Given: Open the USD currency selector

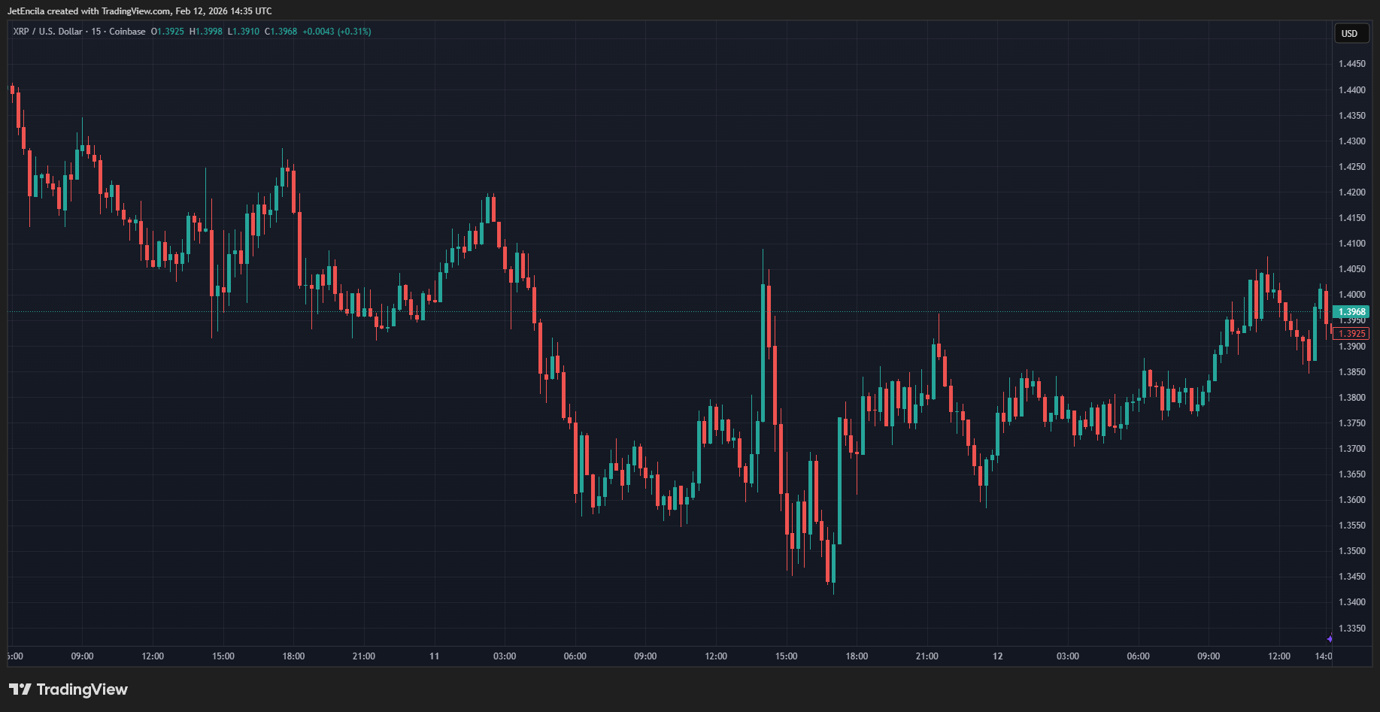Looking at the screenshot, I should (x=1350, y=34).
